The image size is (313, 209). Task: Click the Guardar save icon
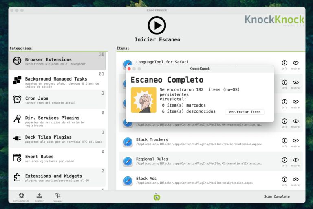click(x=40, y=196)
